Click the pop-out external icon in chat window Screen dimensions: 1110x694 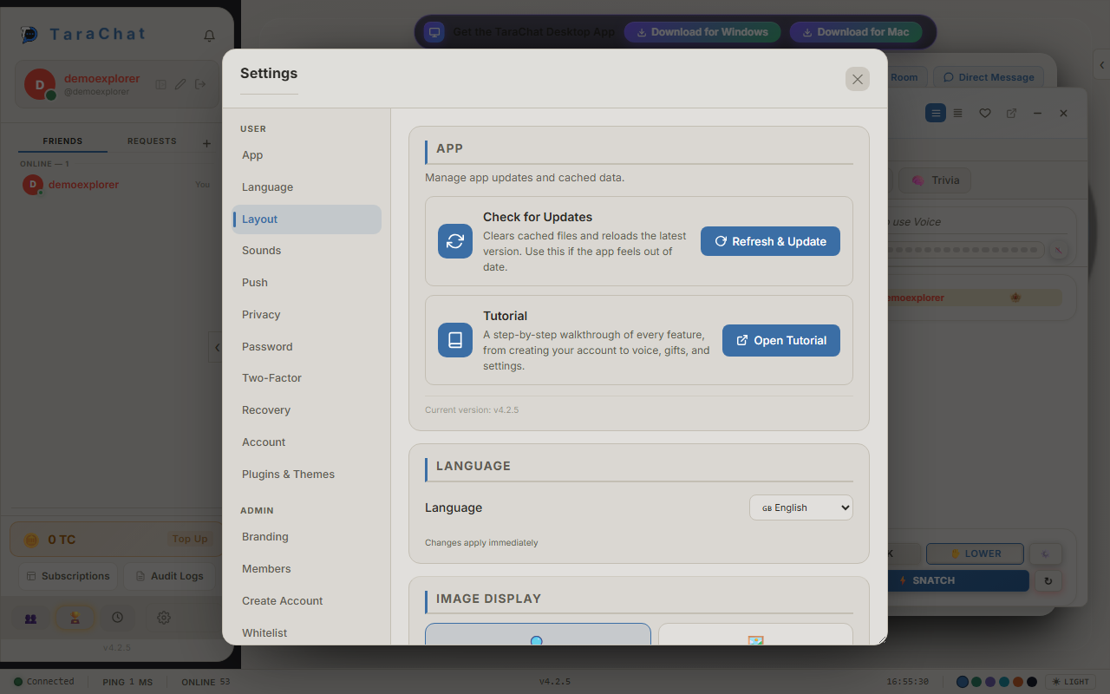coord(1011,113)
